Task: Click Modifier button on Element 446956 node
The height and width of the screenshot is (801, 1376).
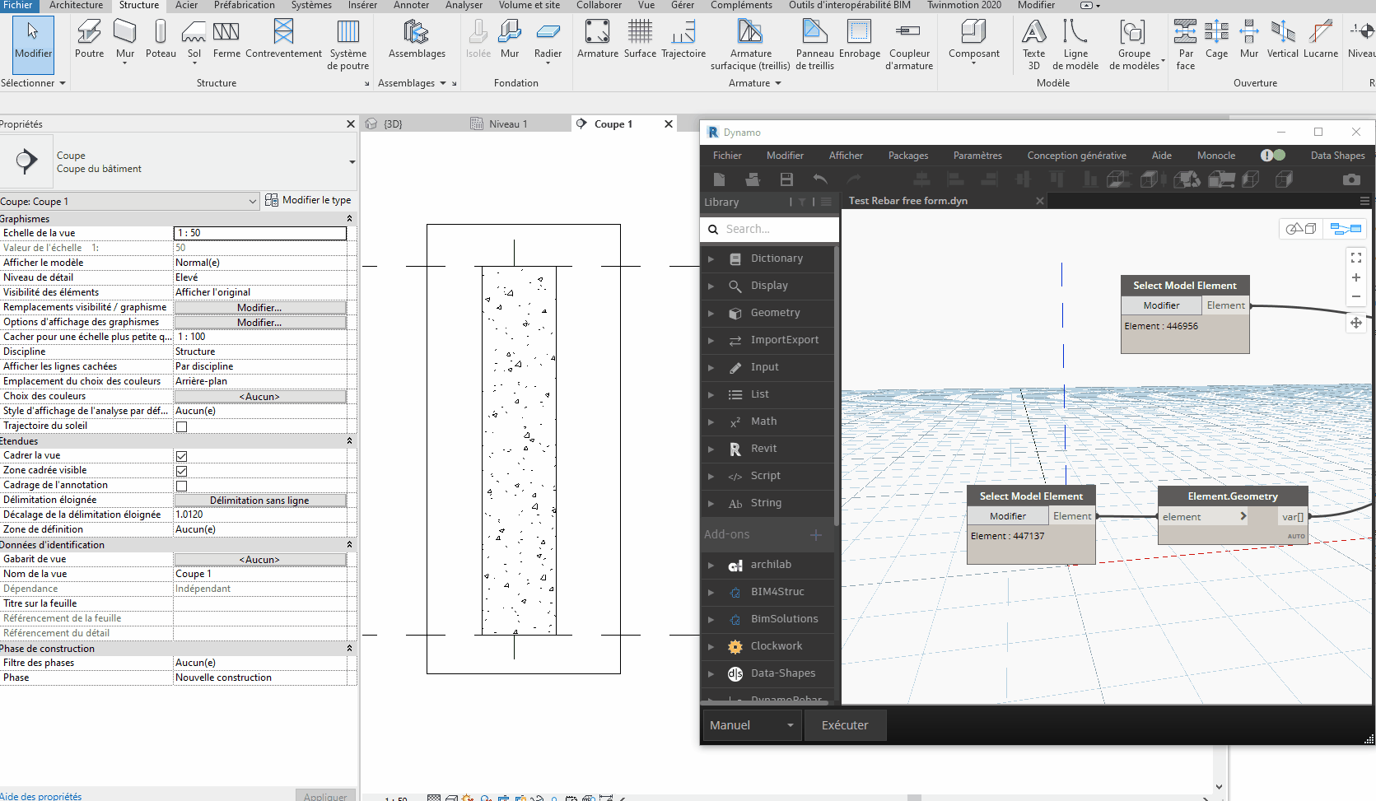Action: (1161, 305)
